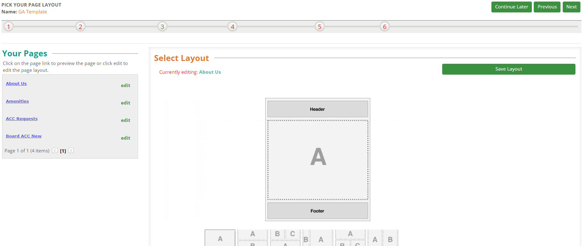Screen dimensions: 582x246
Task: Click the 'Currently editing: About Us' label
Action: pyautogui.click(x=190, y=72)
